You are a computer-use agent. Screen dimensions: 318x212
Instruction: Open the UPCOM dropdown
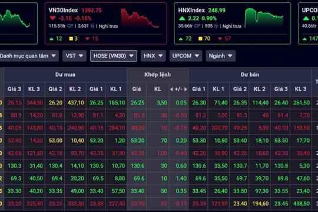185,56
